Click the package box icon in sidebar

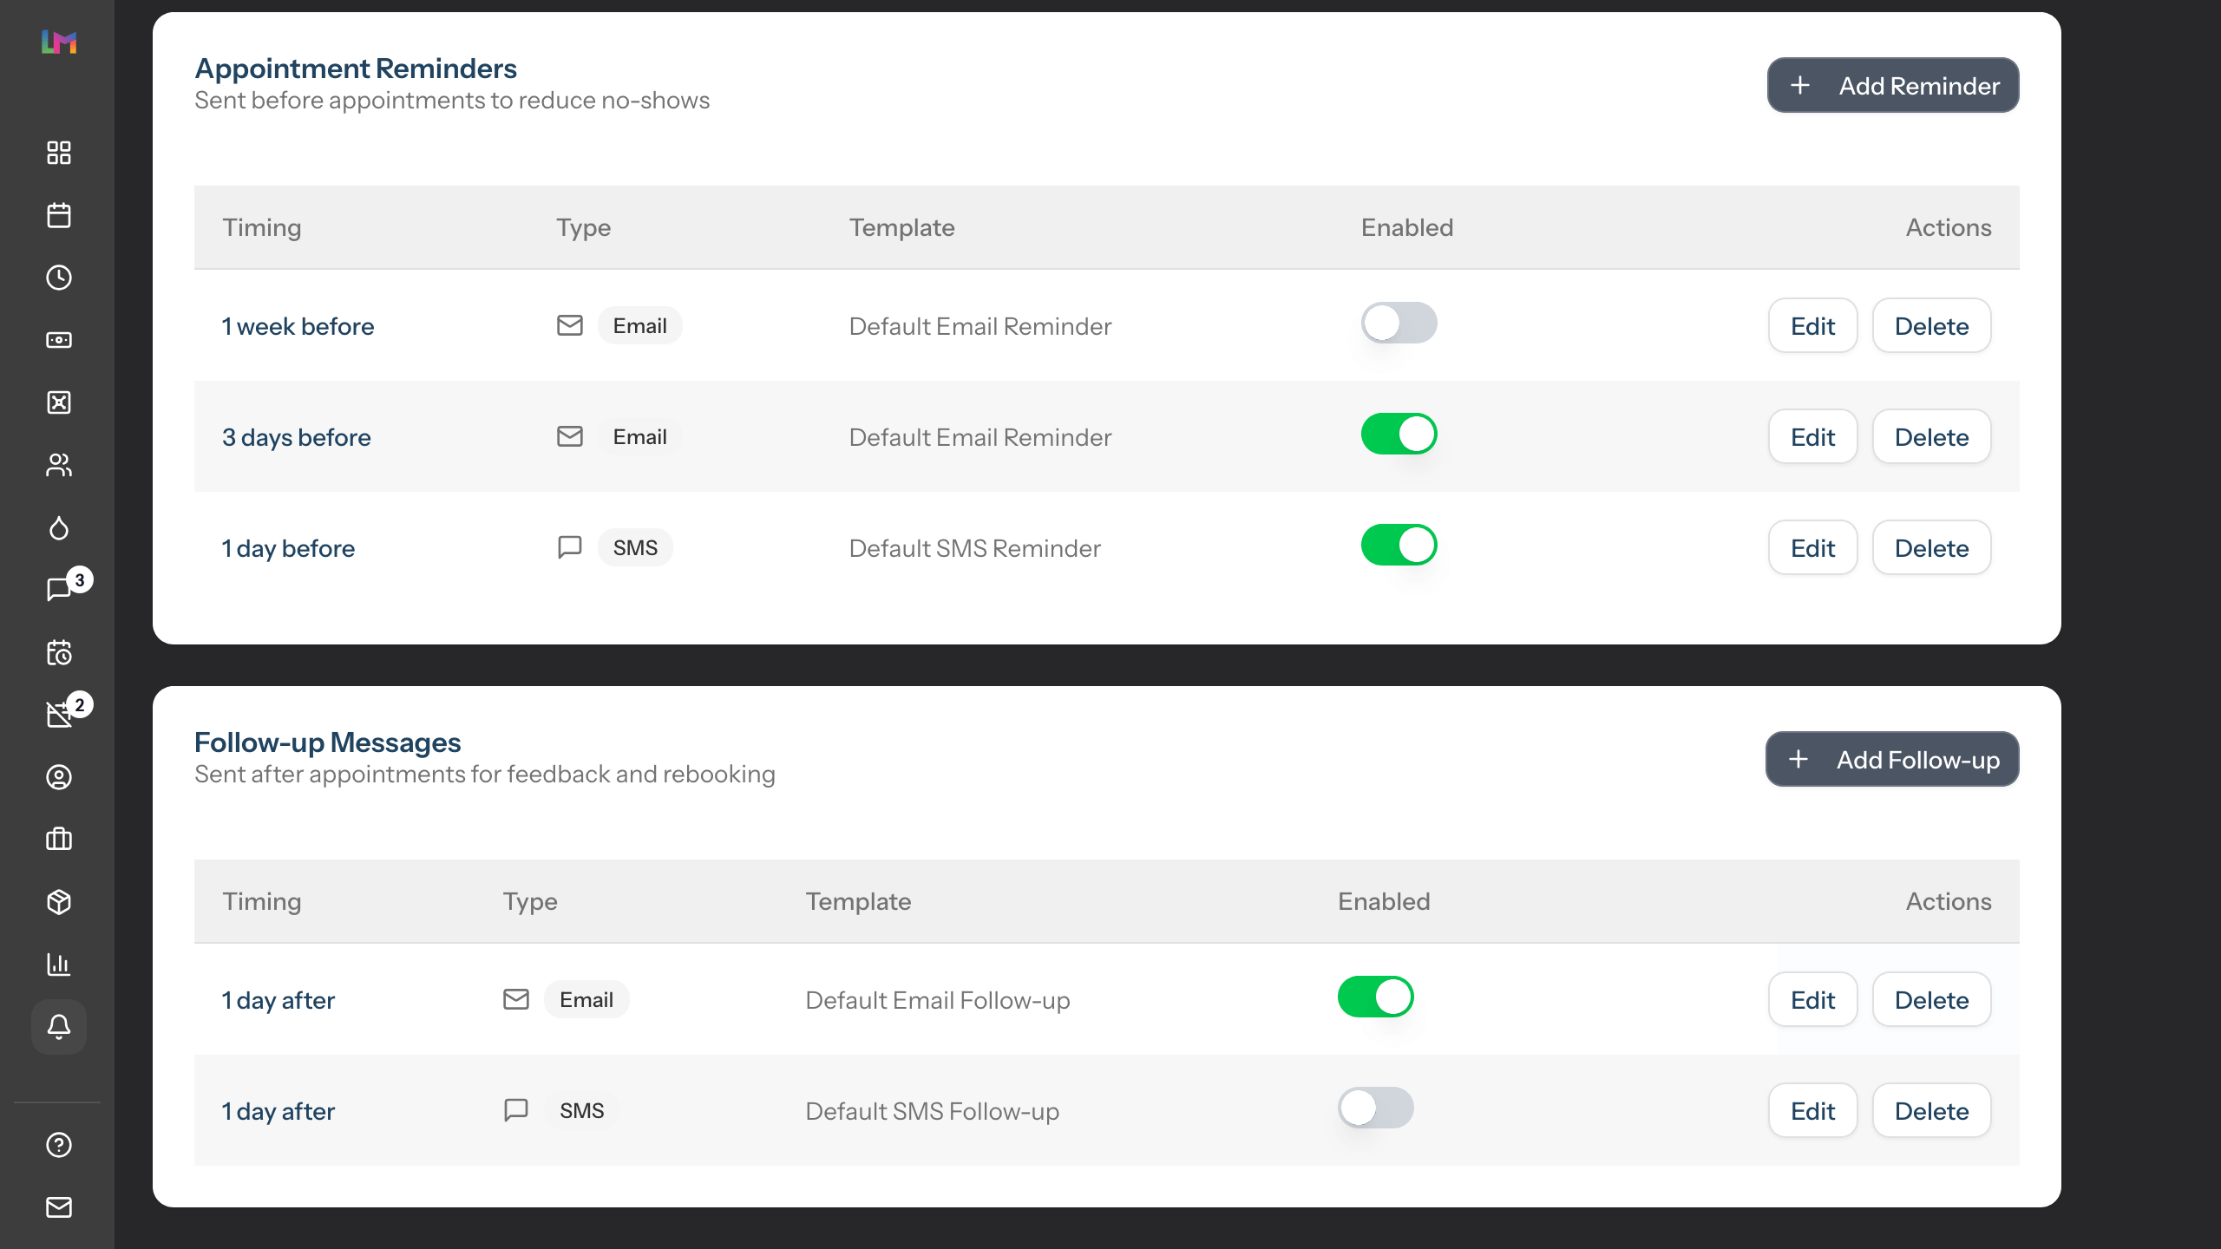59,902
